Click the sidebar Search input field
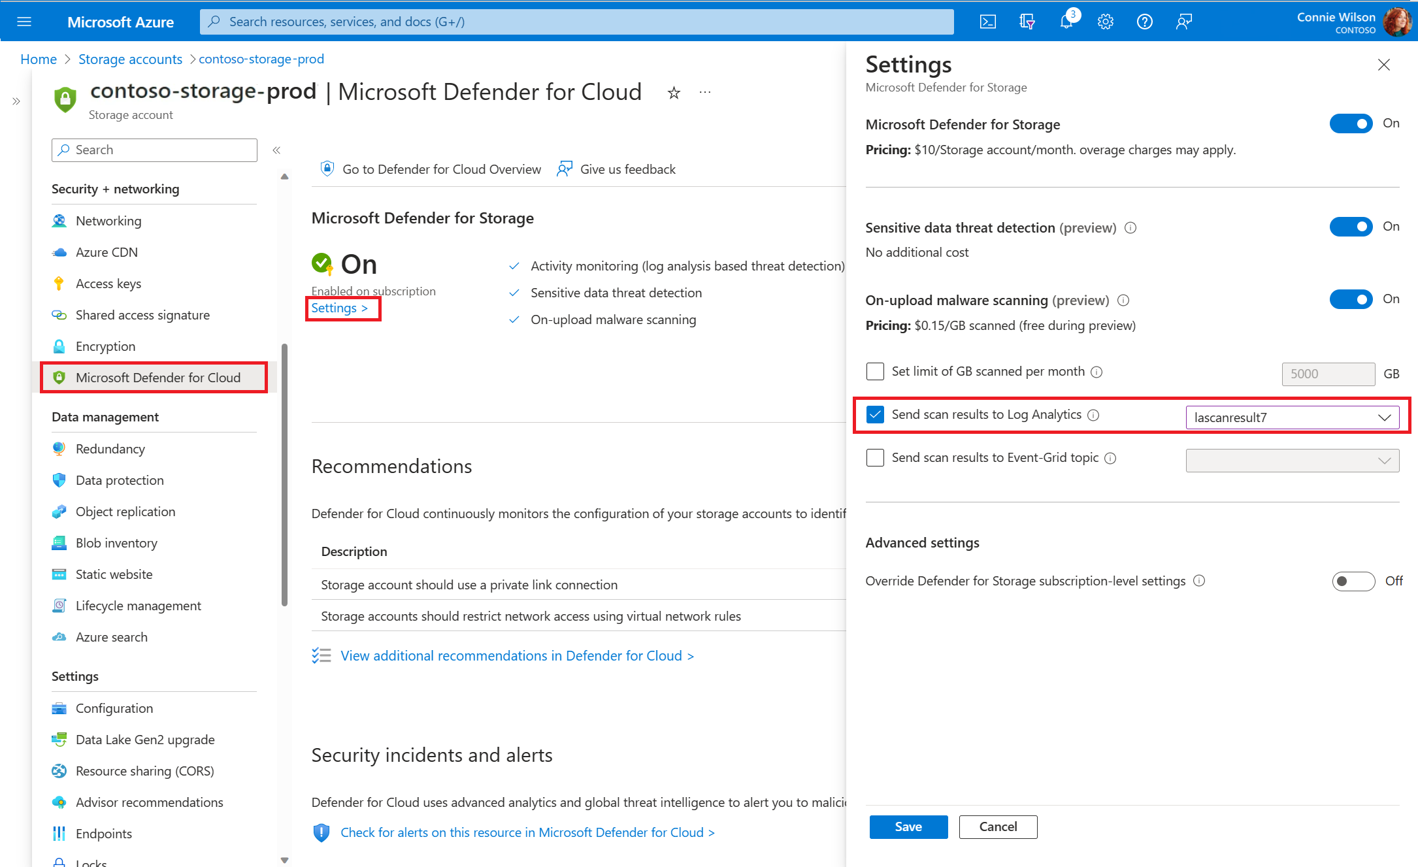 tap(154, 150)
